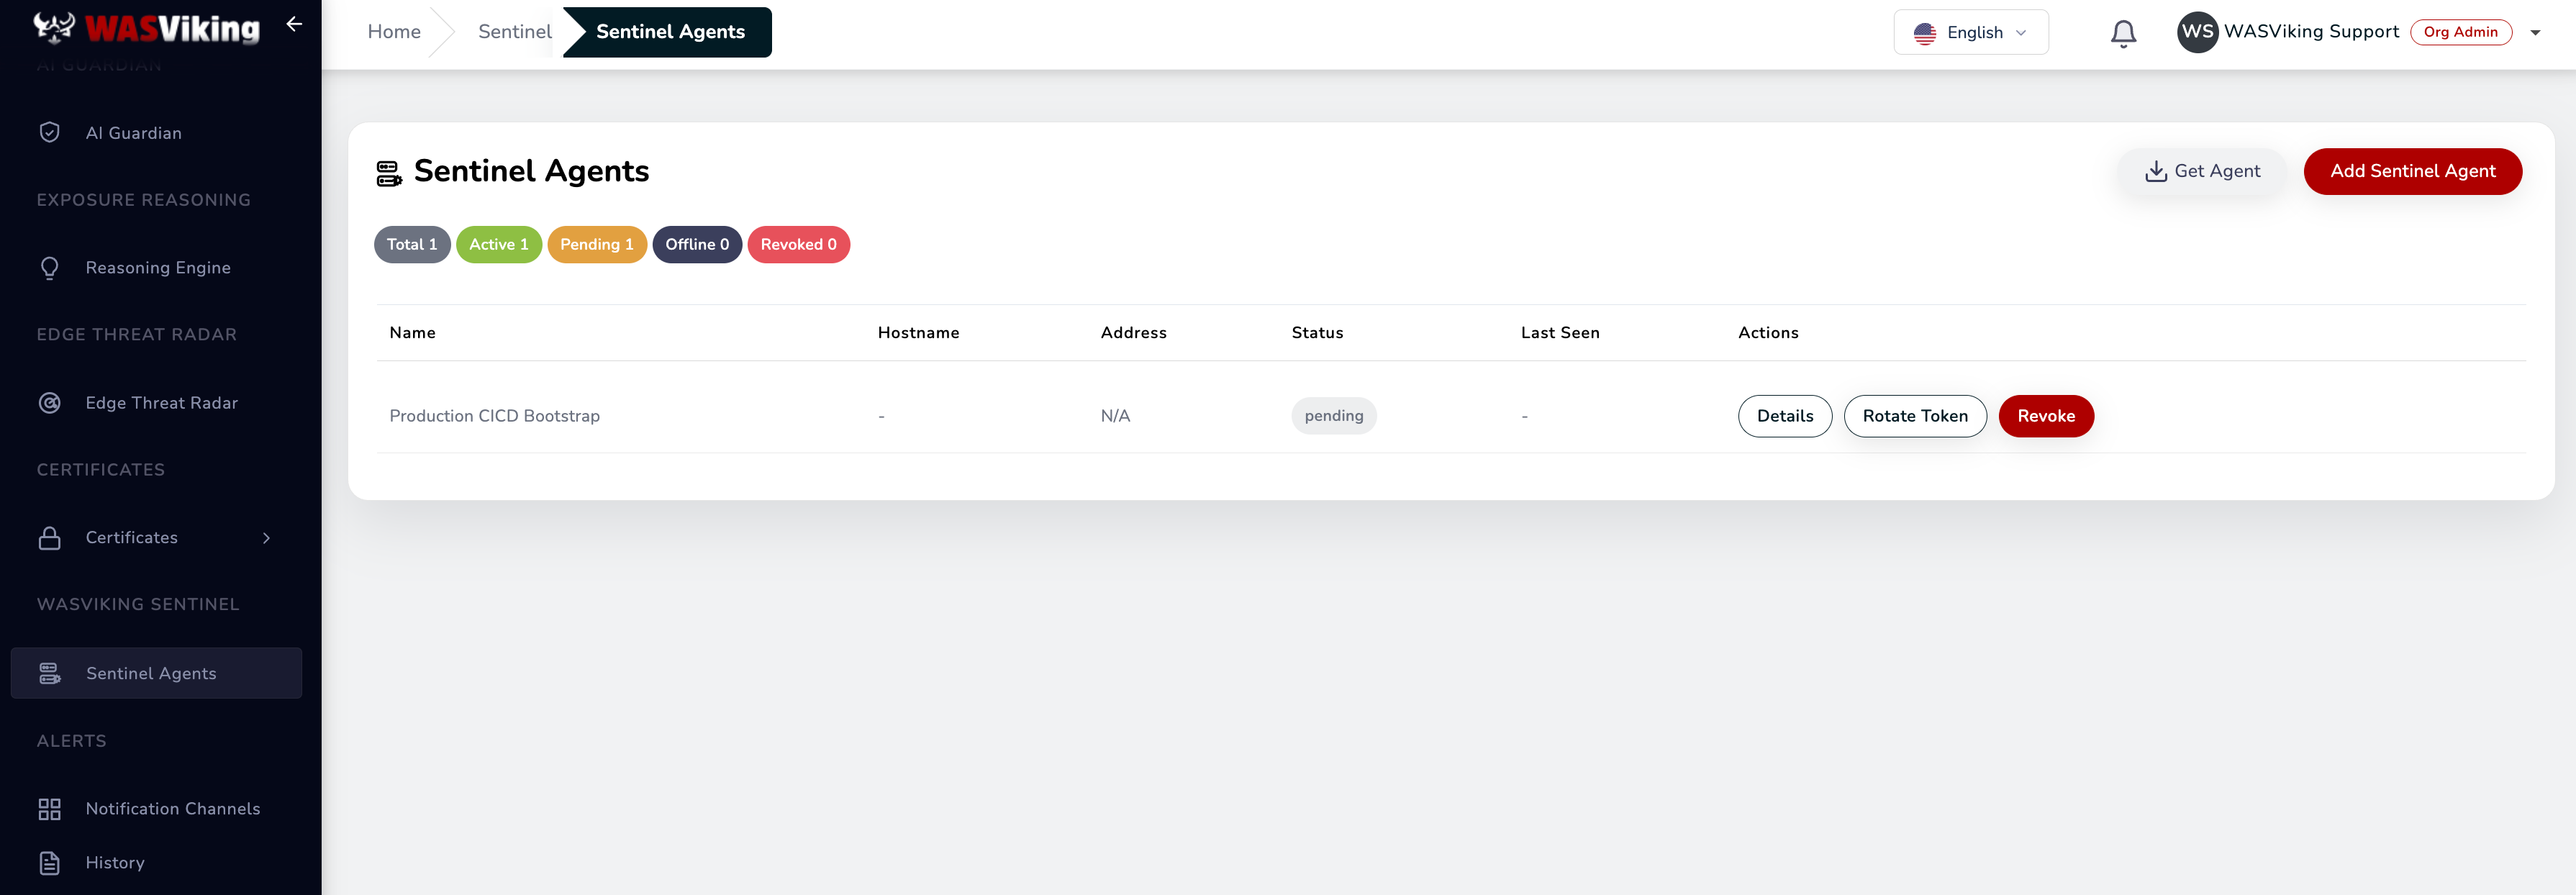
Task: Click the EDGE THREAT RADAR section label
Action: click(137, 335)
